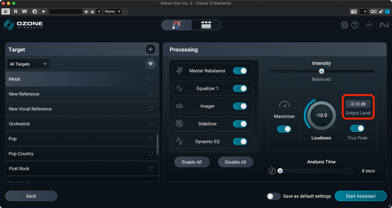Expand the preset menu arrow beside preset field
This screenshot has width=392, height=208.
99,11
